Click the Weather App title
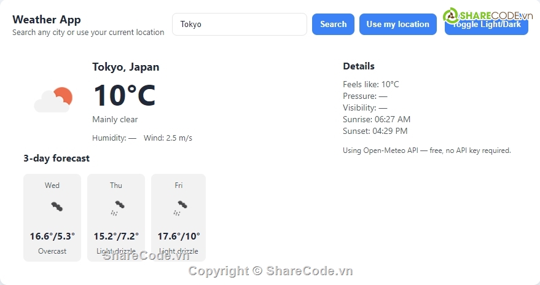The width and height of the screenshot is (540, 285). coord(47,20)
